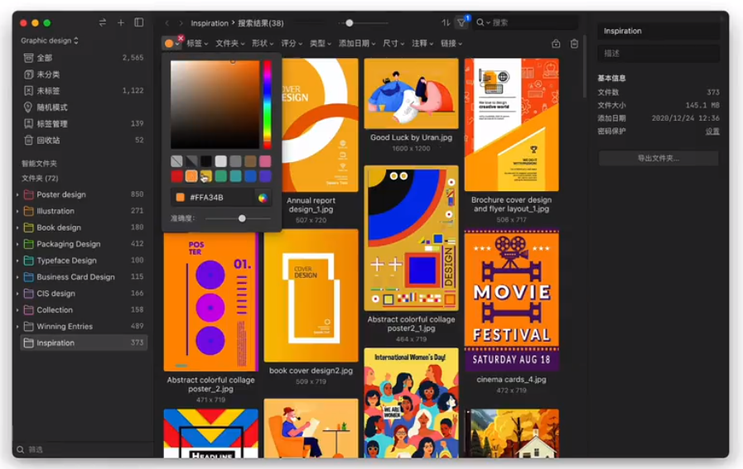This screenshot has height=469, width=743.
Task: Click the 随机模式 pin icon
Action: (x=28, y=108)
